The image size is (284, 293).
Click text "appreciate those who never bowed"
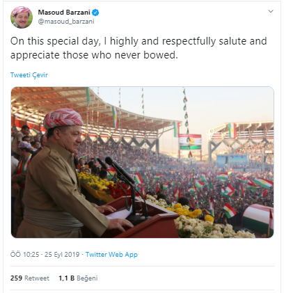coord(93,55)
